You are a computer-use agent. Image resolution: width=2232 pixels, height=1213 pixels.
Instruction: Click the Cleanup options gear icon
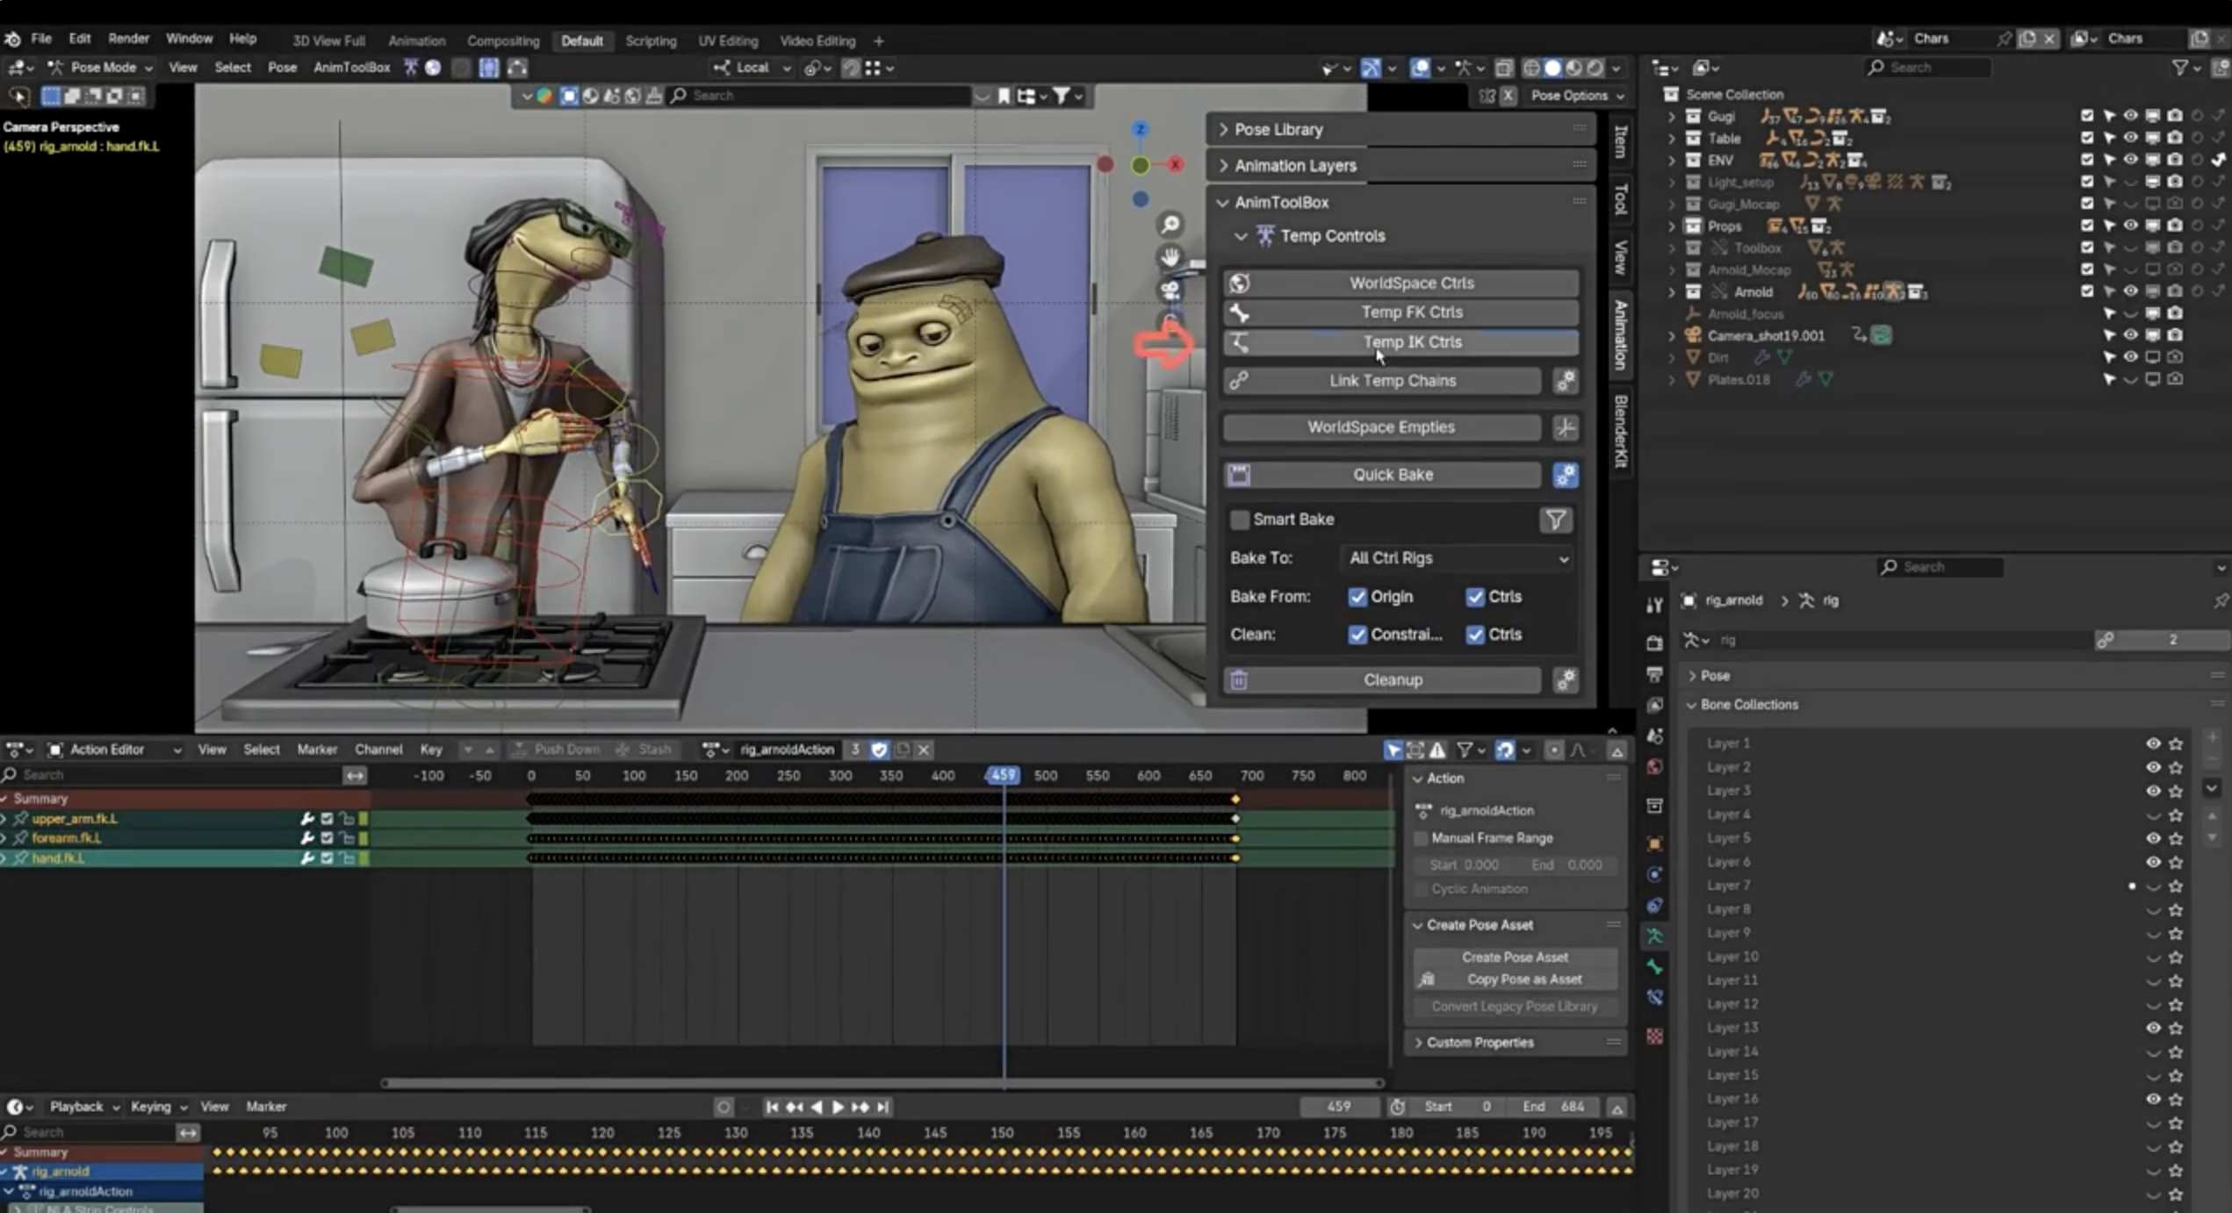tap(1566, 679)
